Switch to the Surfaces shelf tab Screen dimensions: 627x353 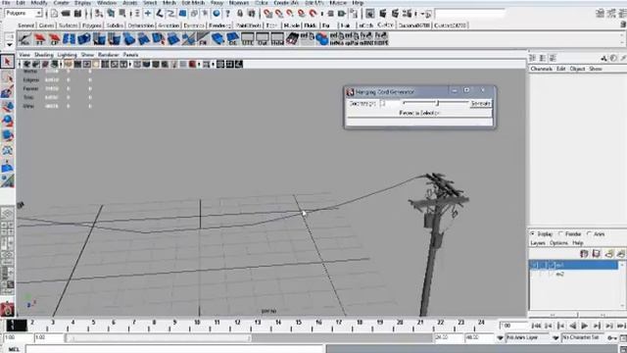69,25
